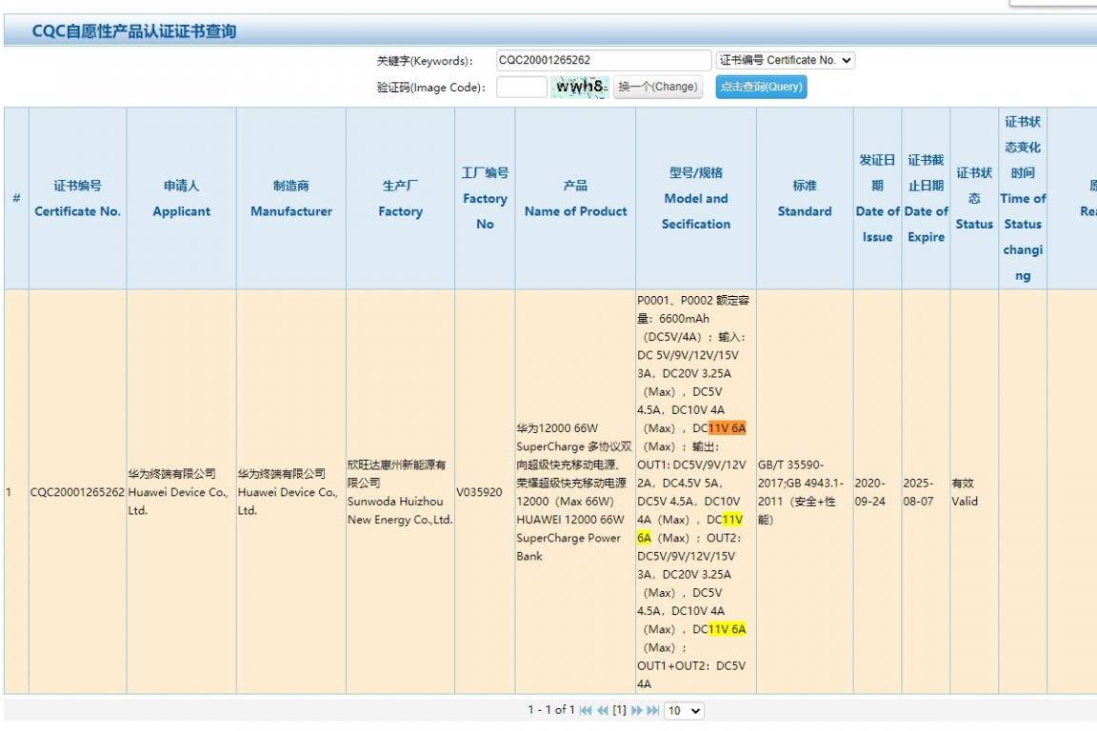Open the Certificate No. search type dropdown
The height and width of the screenshot is (731, 1097).
tap(785, 60)
